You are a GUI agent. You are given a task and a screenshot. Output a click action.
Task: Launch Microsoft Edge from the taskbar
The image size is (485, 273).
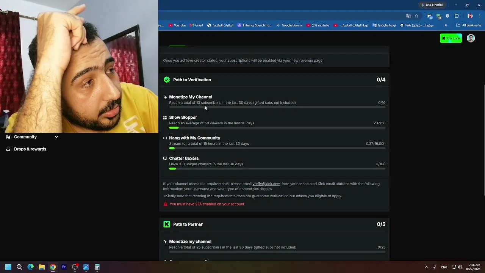[30, 267]
